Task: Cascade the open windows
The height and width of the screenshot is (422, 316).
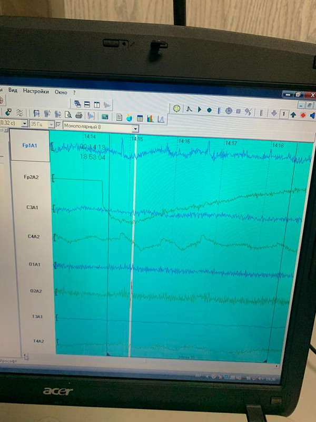Action: 77,104
